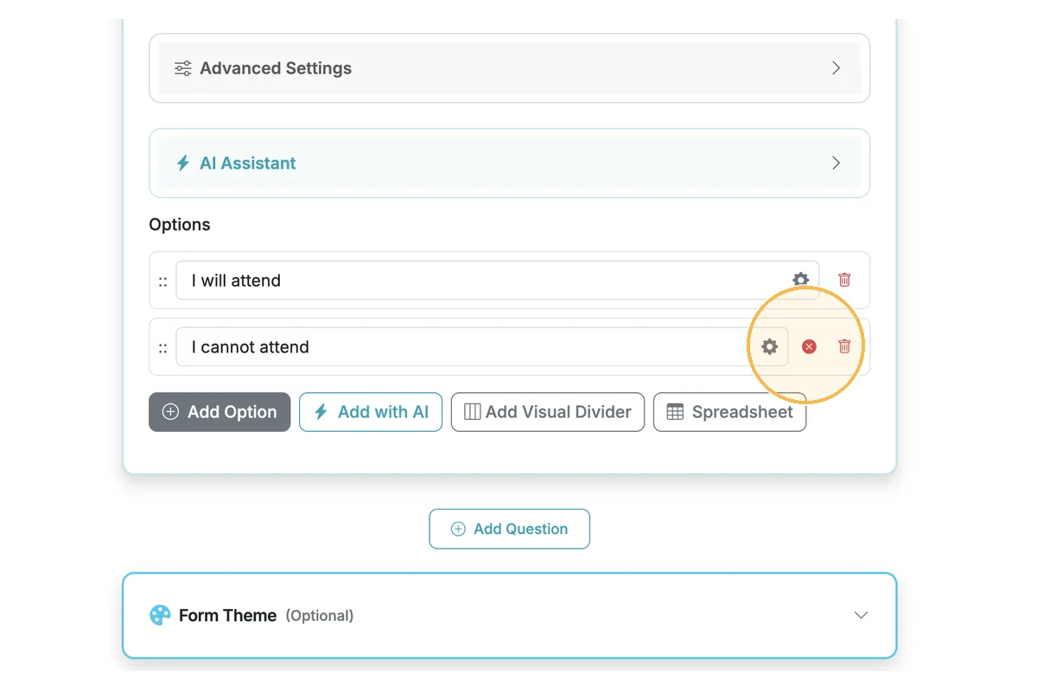Click the Add with AI button
Image resolution: width=1037 pixels, height=691 pixels.
[x=371, y=412]
